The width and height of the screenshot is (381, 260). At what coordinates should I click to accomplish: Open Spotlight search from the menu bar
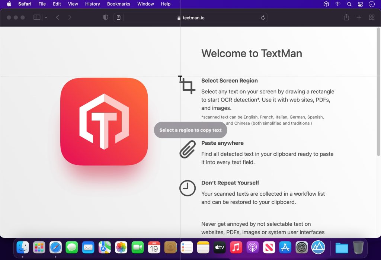pos(349,4)
